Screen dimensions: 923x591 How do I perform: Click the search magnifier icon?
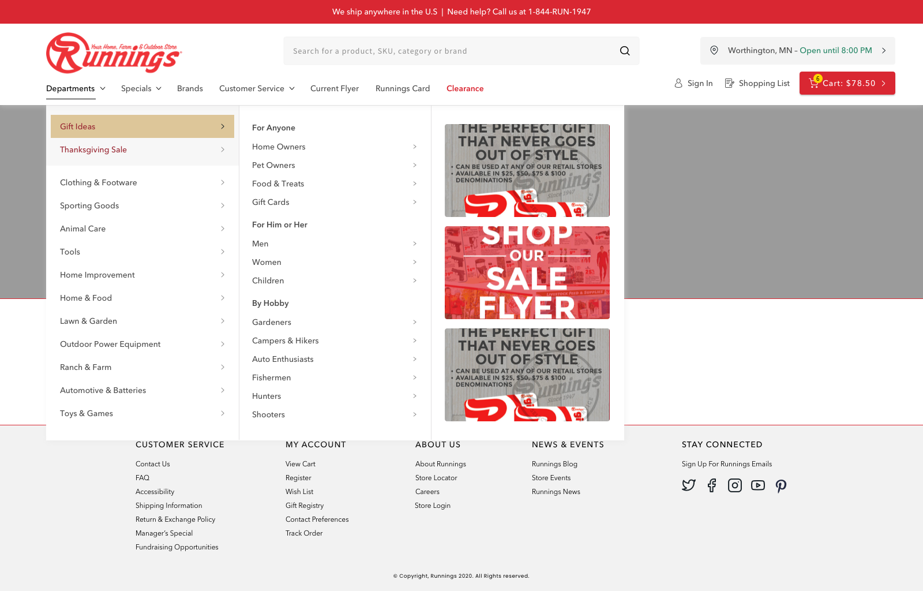624,51
